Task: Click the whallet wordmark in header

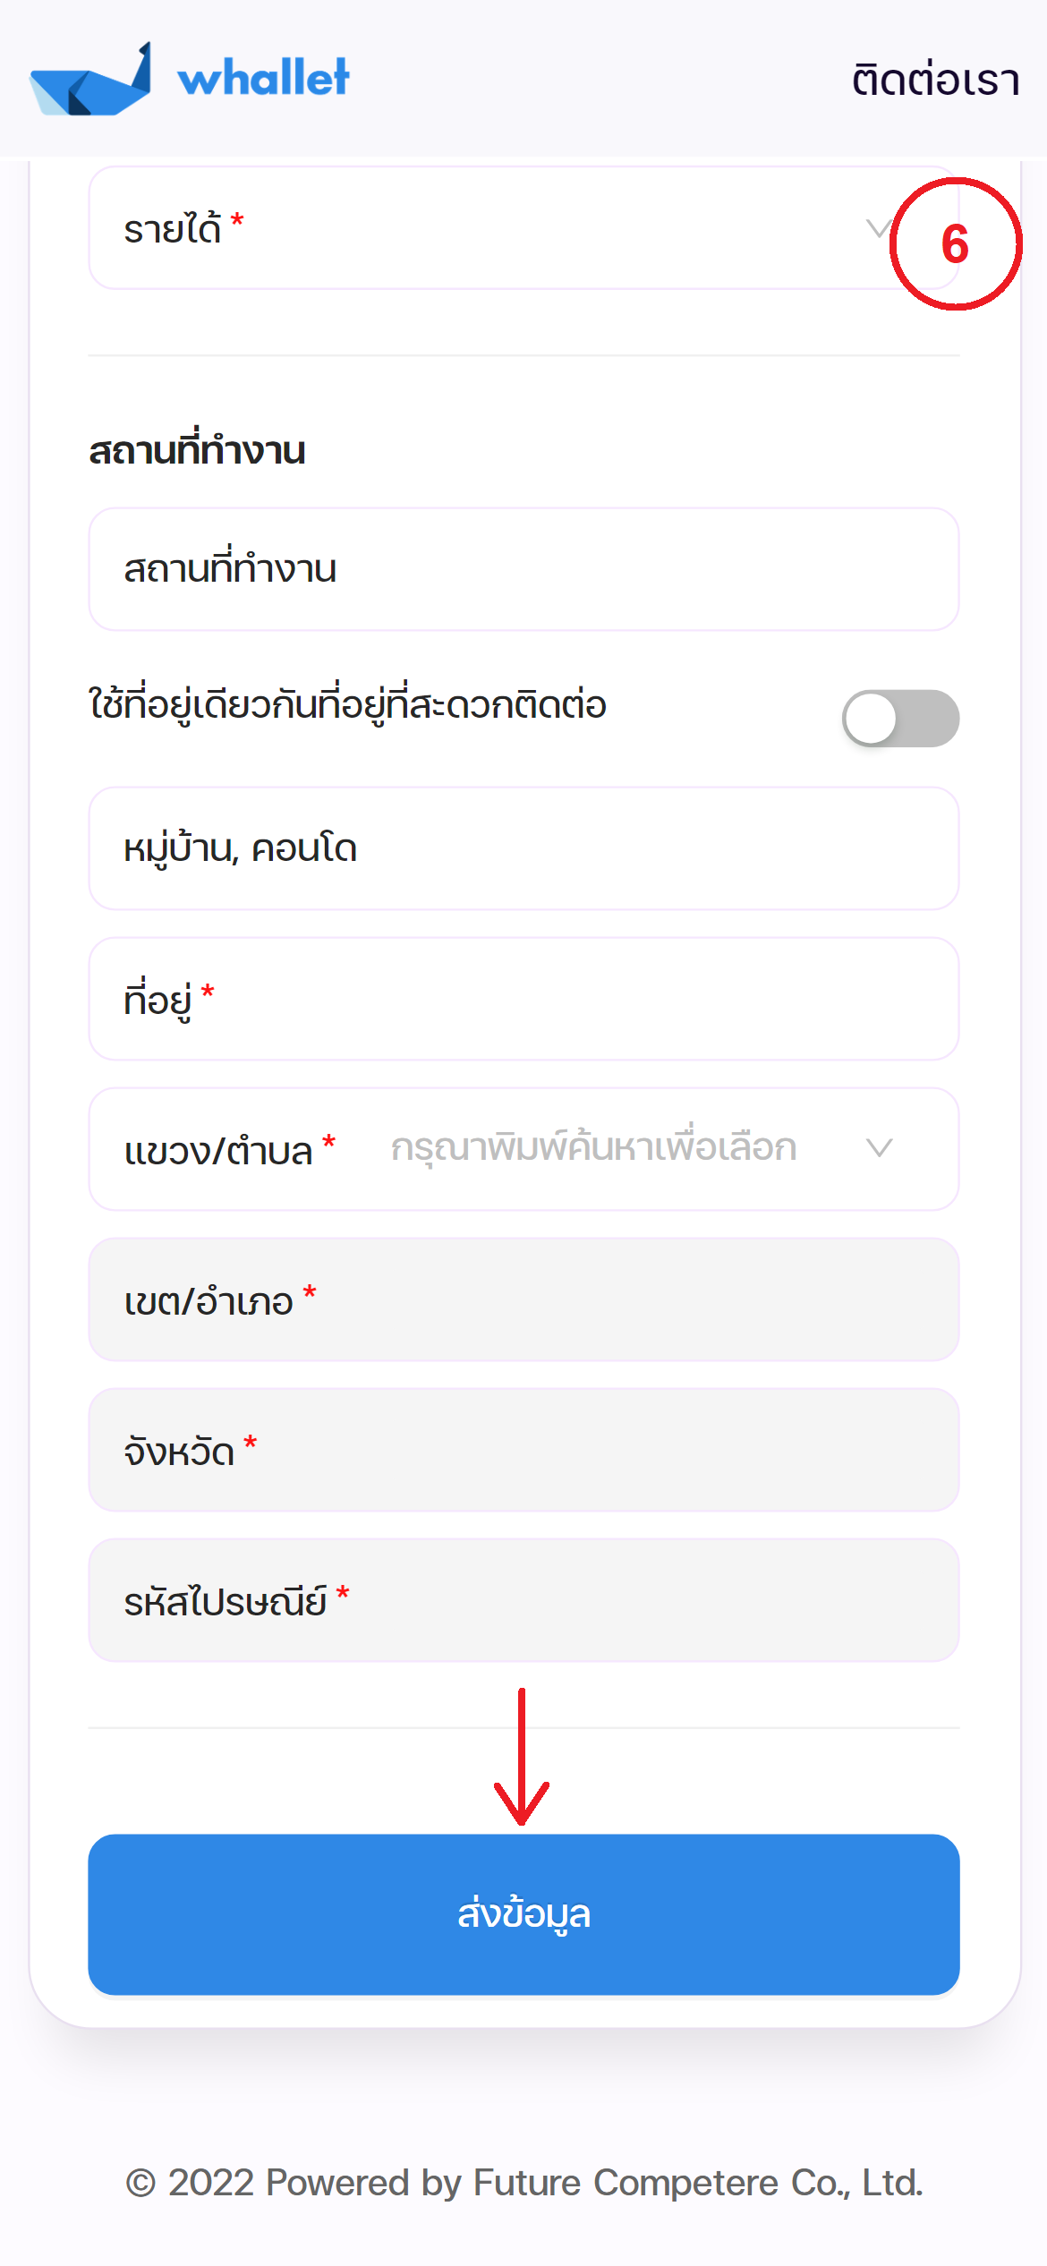Action: pyautogui.click(x=263, y=78)
